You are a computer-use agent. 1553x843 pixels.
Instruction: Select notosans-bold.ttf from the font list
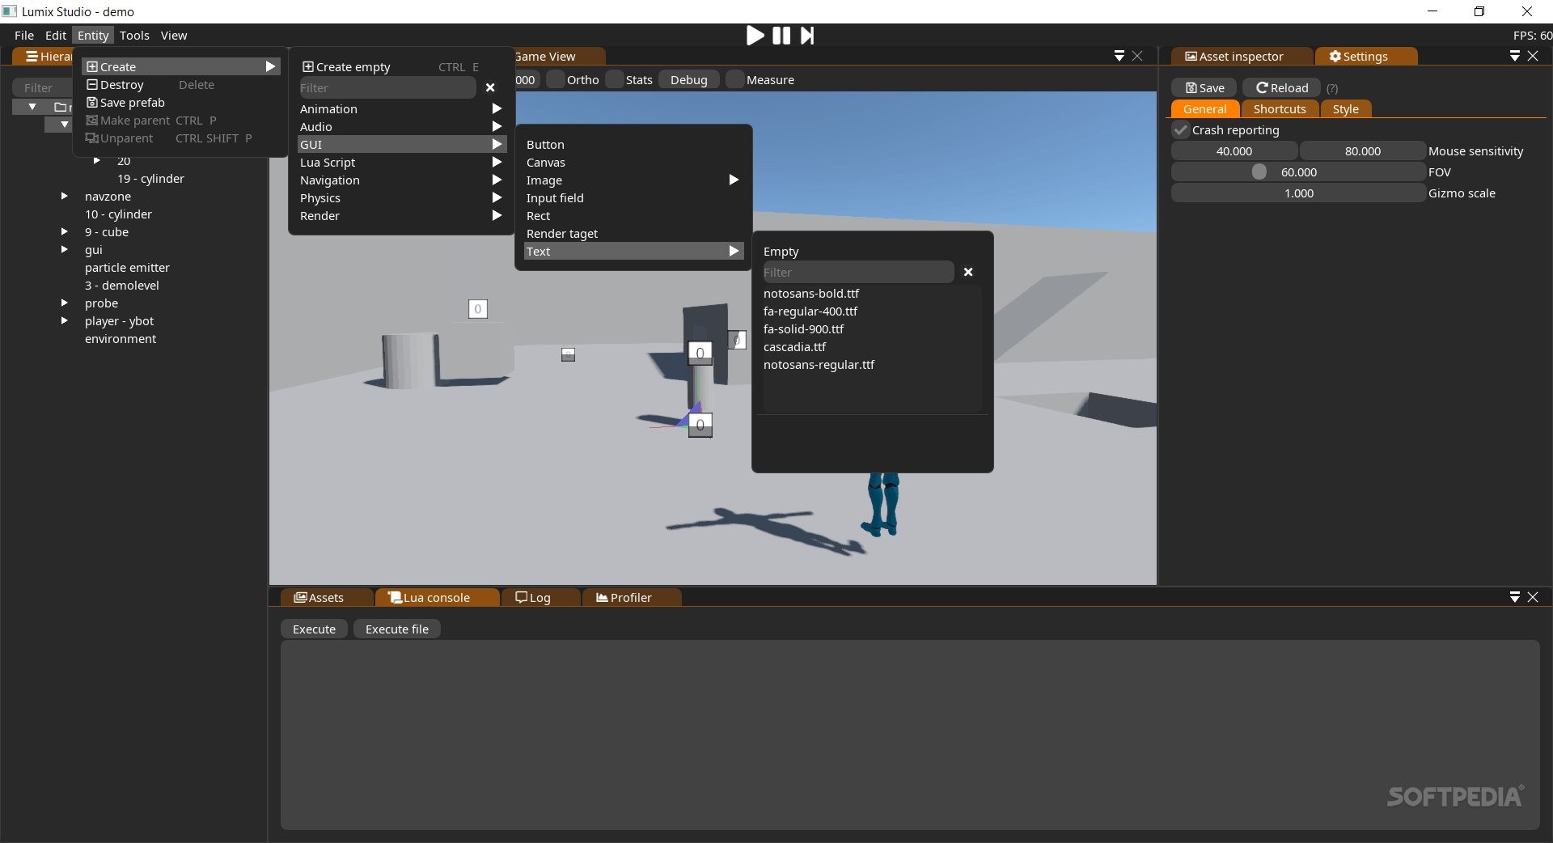coord(811,293)
